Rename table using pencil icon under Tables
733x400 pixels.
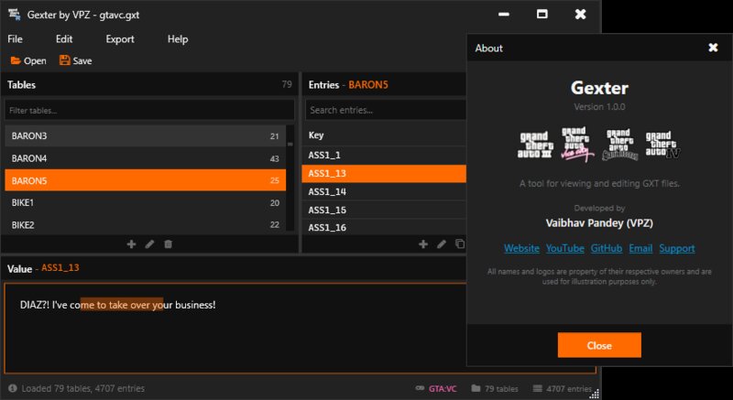click(x=149, y=244)
